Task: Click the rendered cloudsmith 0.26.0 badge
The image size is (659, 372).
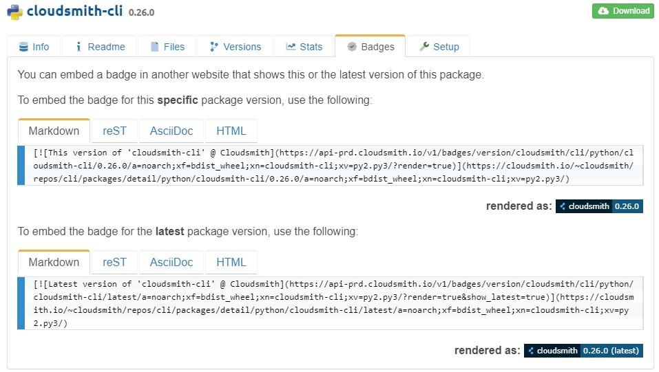Action: [599, 206]
